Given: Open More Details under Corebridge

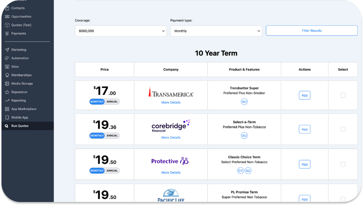Looking at the screenshot, I should [x=171, y=137].
